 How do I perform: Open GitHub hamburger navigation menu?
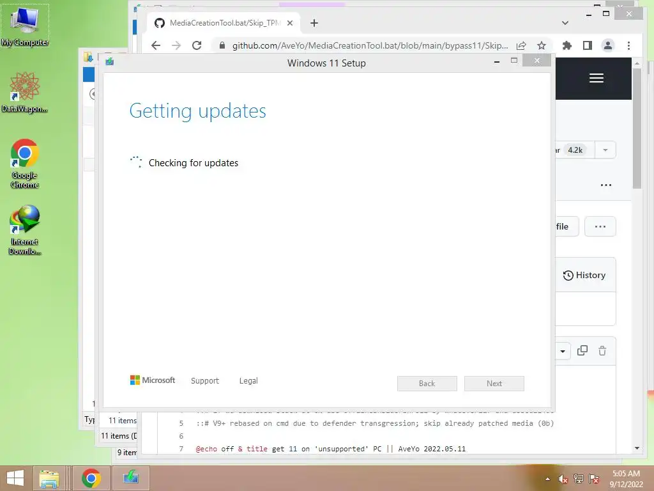[x=597, y=78]
